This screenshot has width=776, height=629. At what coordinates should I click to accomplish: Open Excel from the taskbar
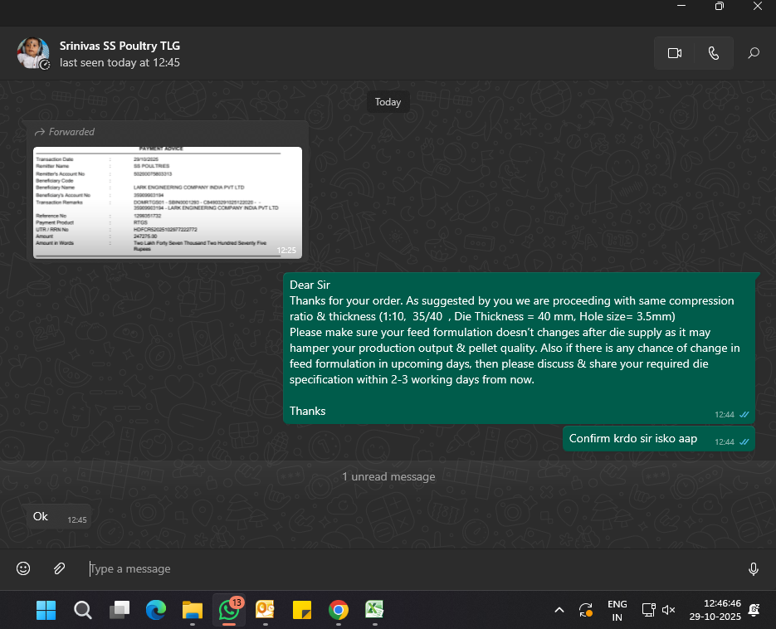point(374,611)
